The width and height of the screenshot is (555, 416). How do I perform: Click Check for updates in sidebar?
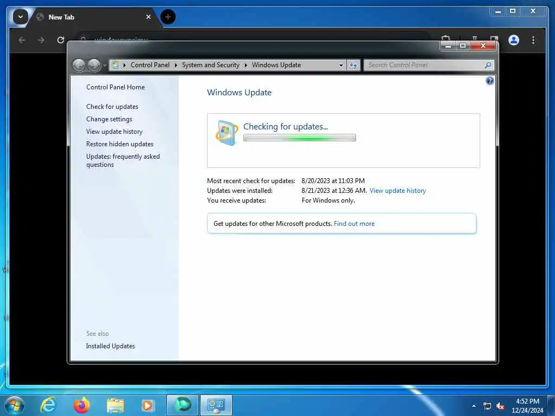pyautogui.click(x=112, y=107)
